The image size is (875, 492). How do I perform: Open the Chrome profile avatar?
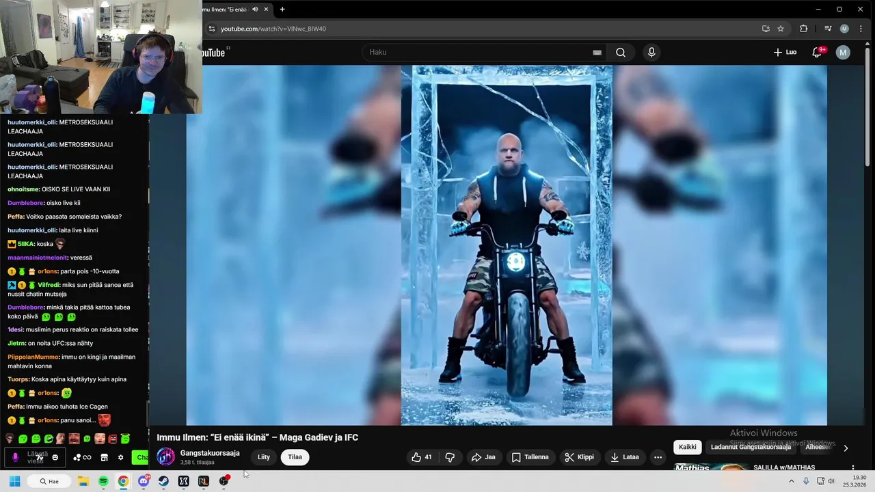[x=844, y=29]
